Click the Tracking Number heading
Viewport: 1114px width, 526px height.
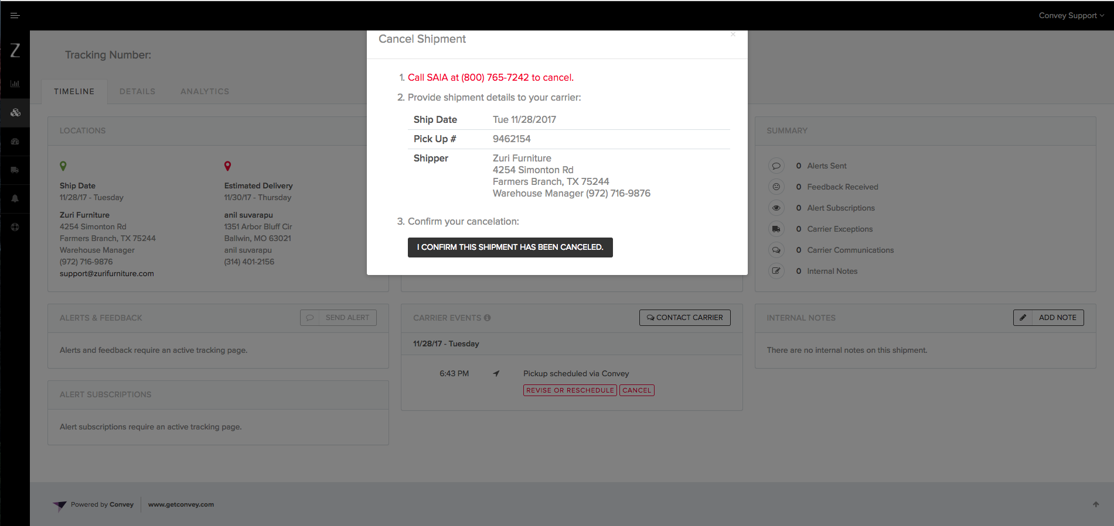click(108, 55)
